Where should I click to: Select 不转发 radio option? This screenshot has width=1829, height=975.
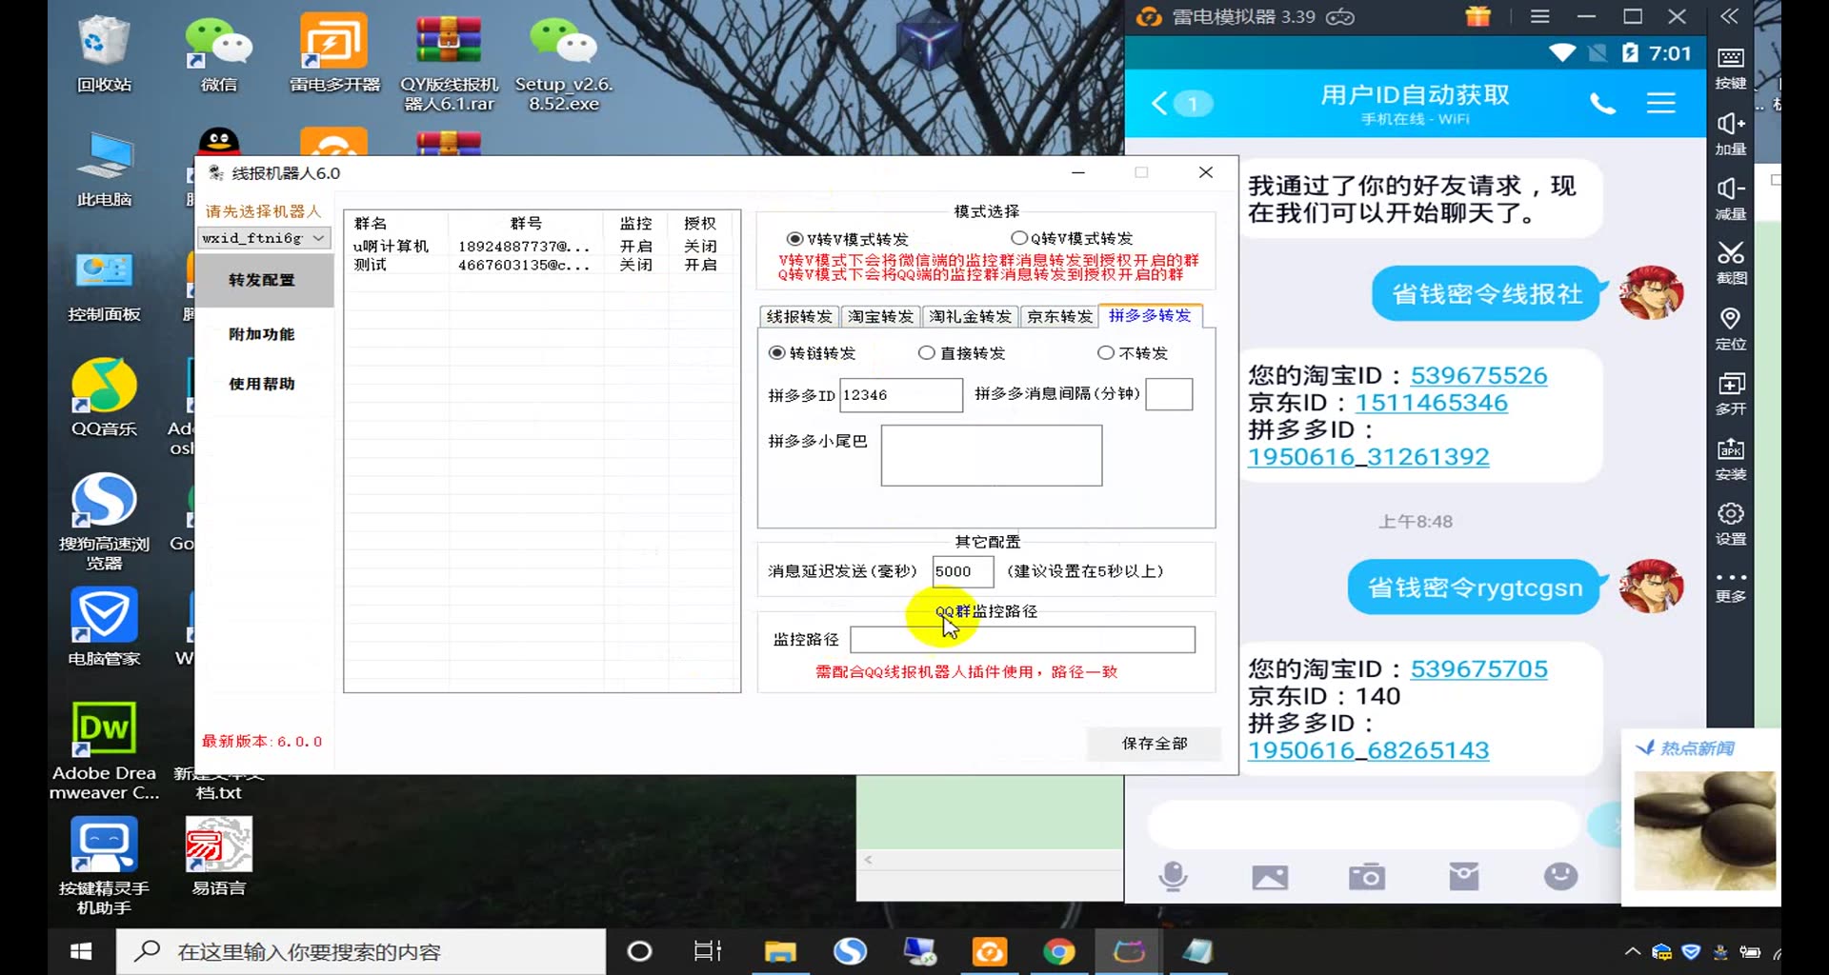1132,353
